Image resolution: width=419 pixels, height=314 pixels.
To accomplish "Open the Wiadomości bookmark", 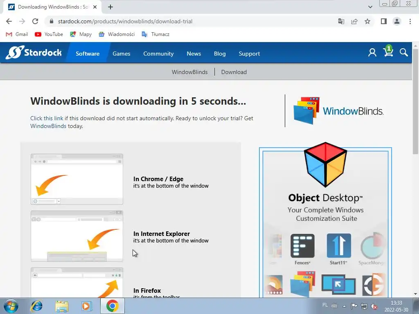I will click(117, 34).
